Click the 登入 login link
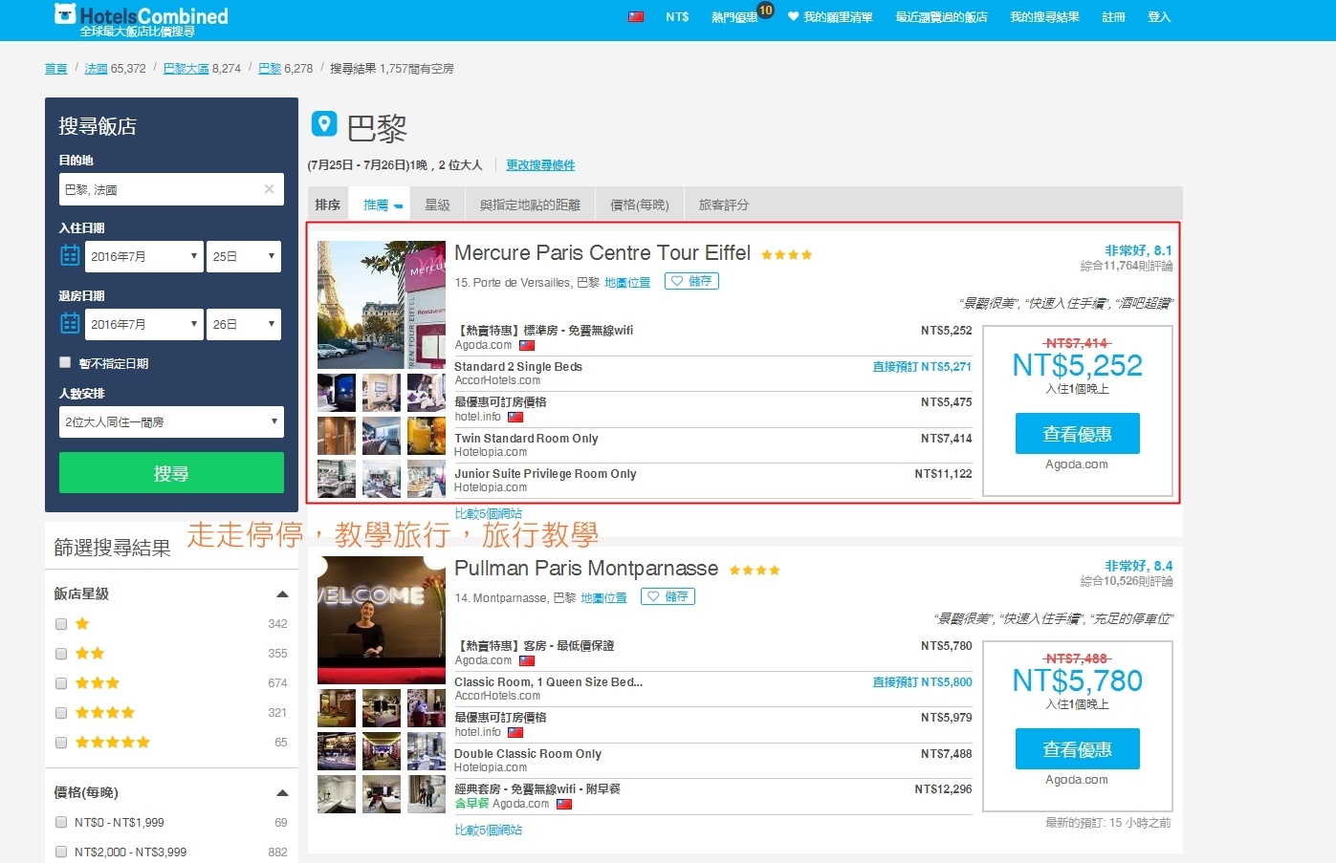The width and height of the screenshot is (1336, 863). (1159, 17)
